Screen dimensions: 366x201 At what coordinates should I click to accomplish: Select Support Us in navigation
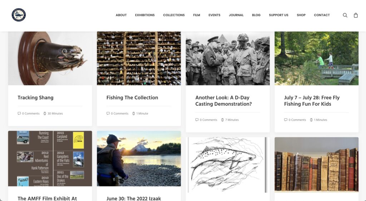tap(278, 15)
